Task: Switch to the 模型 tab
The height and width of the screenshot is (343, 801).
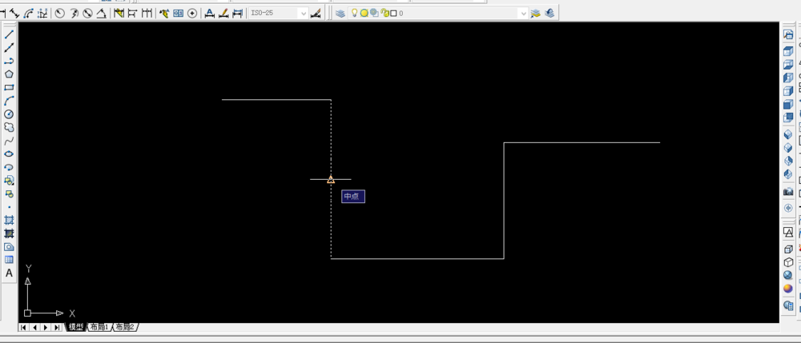Action: [x=76, y=327]
